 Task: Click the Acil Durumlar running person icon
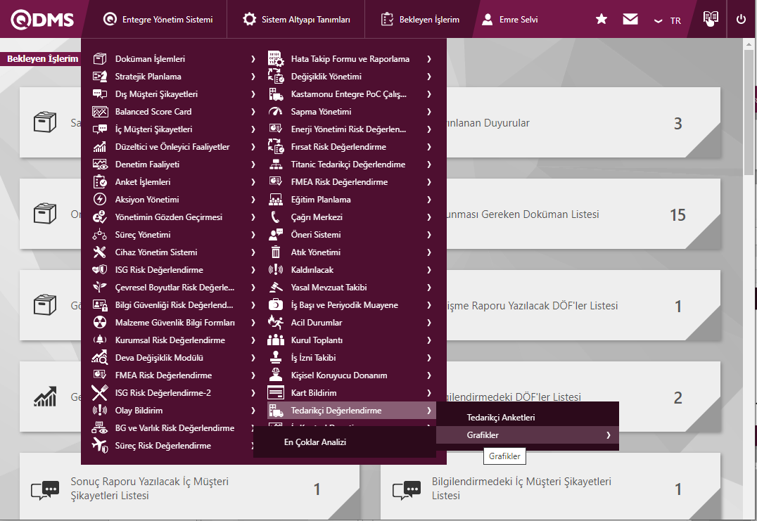click(x=276, y=323)
